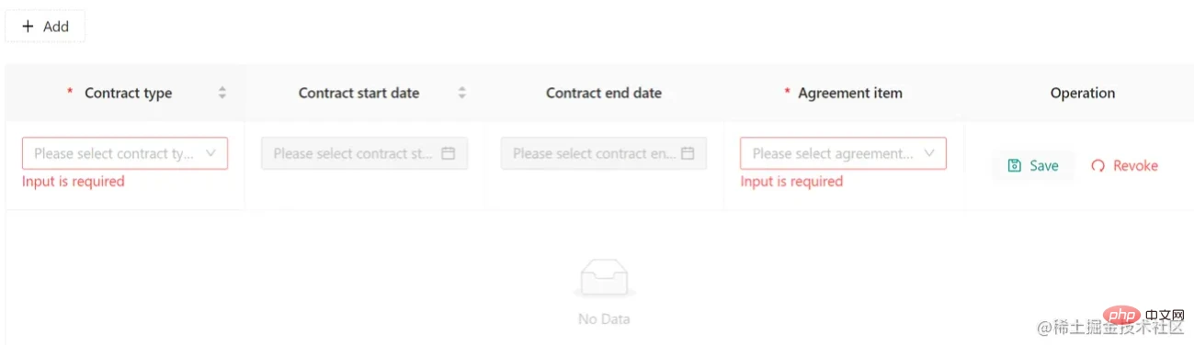Viewport: 1194px width, 345px height.
Task: Expand the contract type dropdown chevron
Action: (x=210, y=153)
